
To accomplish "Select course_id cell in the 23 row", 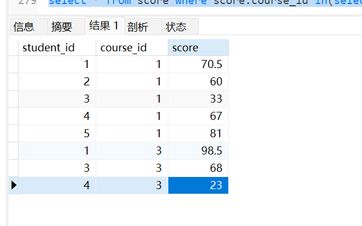I will click(x=132, y=186).
